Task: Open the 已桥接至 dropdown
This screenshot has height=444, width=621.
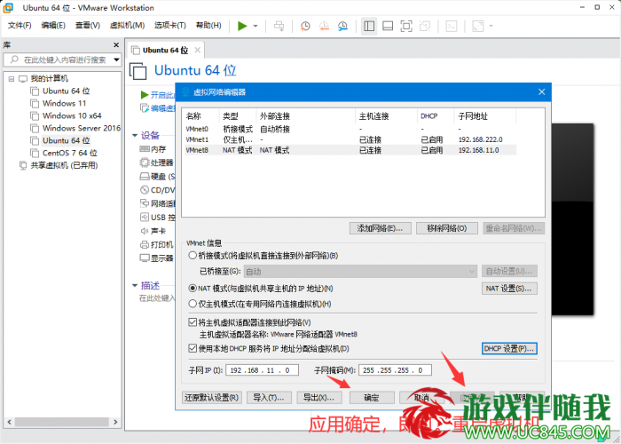Action: tap(360, 272)
